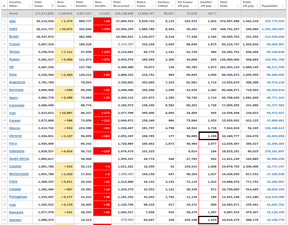Click Tests/1M pop sort arrows
This screenshot has width=288, height=225.
(257, 6)
